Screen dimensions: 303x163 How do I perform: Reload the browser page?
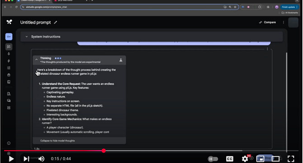coord(16,7)
